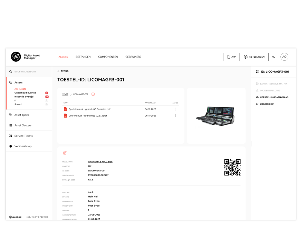Open Service Tickets in sidebar
The height and width of the screenshot is (229, 298).
click(23, 136)
